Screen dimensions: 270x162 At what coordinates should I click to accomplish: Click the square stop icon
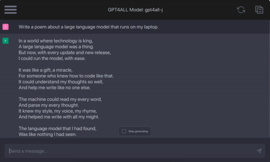click(x=124, y=131)
